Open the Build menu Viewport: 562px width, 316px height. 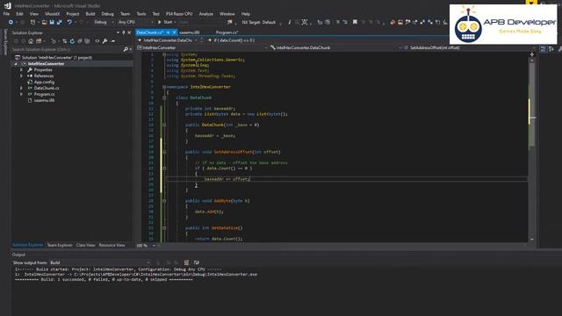coord(90,14)
